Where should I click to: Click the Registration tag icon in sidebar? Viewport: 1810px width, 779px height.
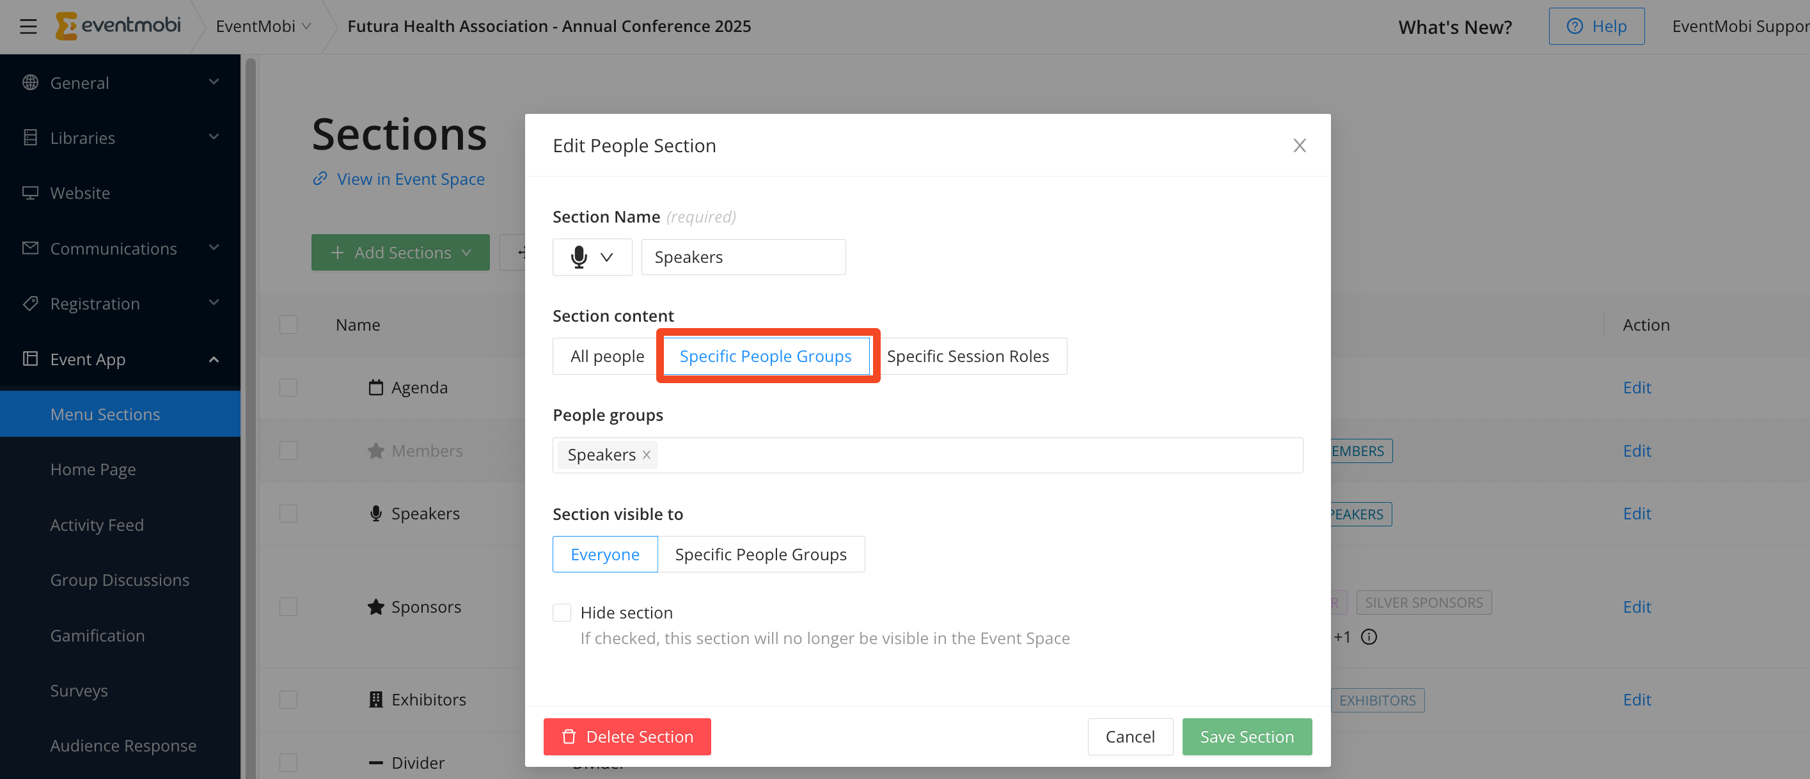click(30, 303)
